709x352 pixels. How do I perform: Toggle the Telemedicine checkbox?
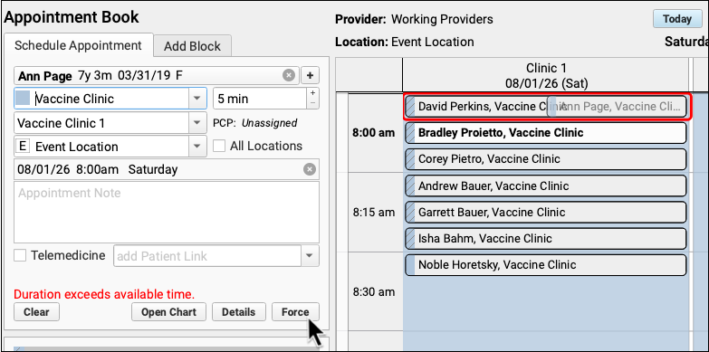(20, 256)
